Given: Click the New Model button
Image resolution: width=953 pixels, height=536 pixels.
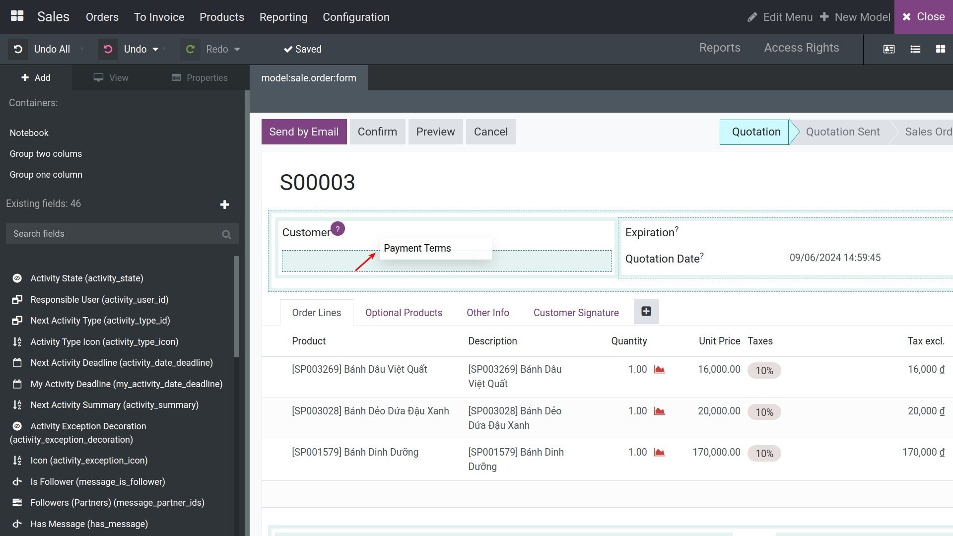Looking at the screenshot, I should (855, 17).
